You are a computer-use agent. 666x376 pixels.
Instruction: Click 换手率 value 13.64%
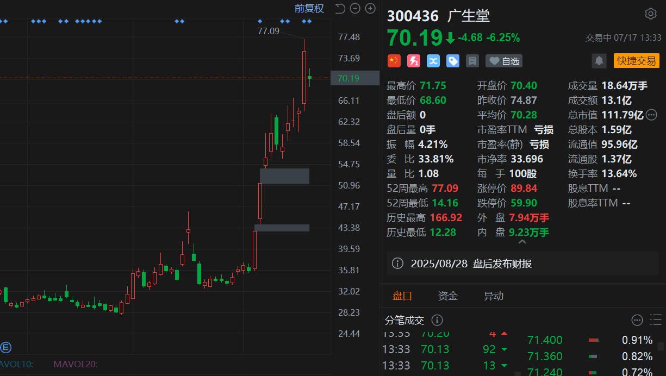pyautogui.click(x=619, y=173)
